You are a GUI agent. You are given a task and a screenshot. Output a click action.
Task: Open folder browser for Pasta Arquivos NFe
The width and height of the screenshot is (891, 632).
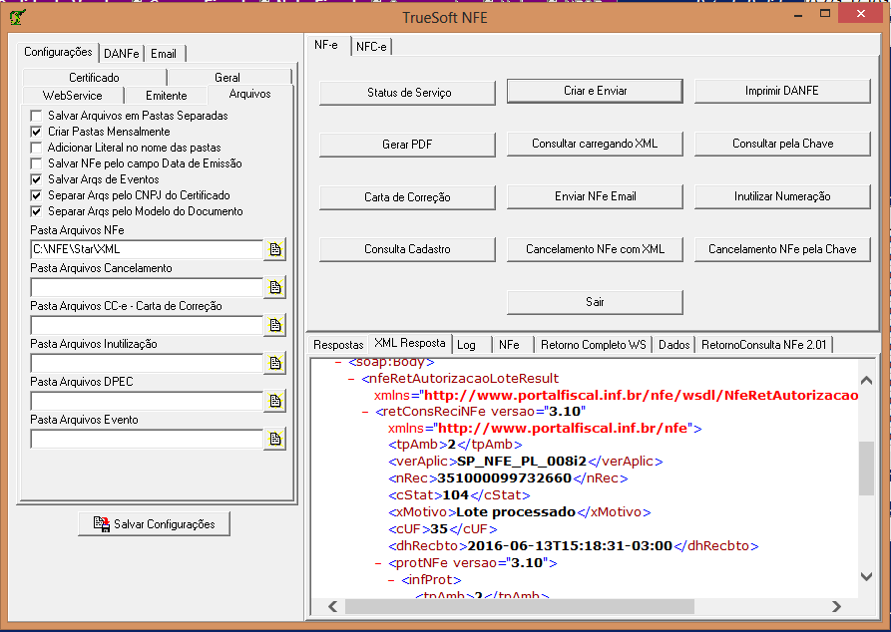(x=275, y=249)
